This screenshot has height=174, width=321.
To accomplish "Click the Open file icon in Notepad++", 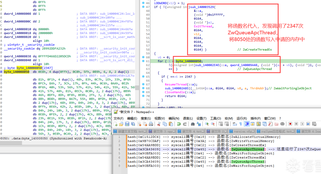I will click(121, 124).
